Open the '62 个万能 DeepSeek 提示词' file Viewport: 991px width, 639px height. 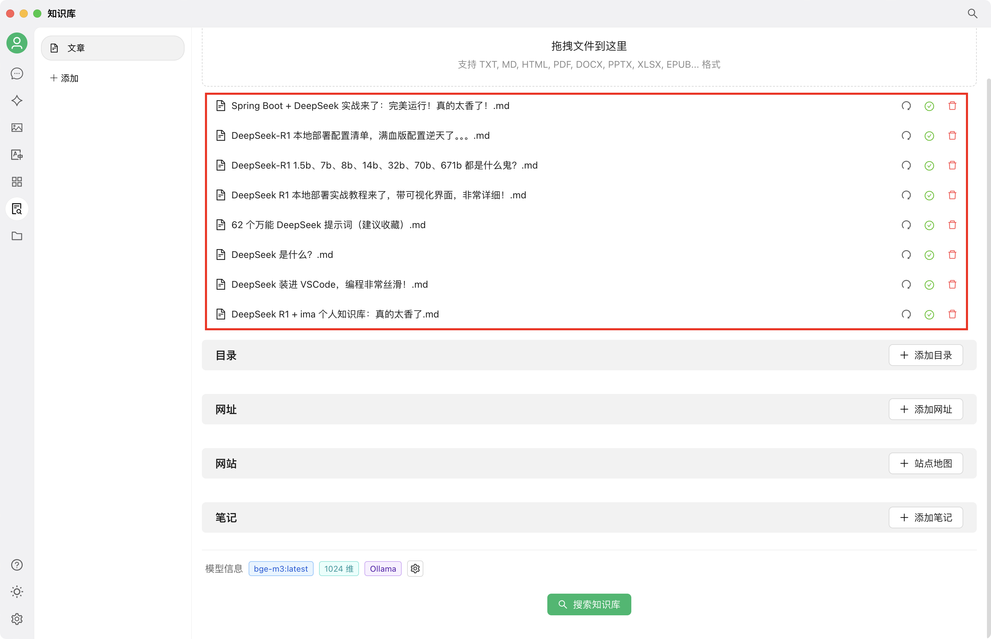[328, 225]
